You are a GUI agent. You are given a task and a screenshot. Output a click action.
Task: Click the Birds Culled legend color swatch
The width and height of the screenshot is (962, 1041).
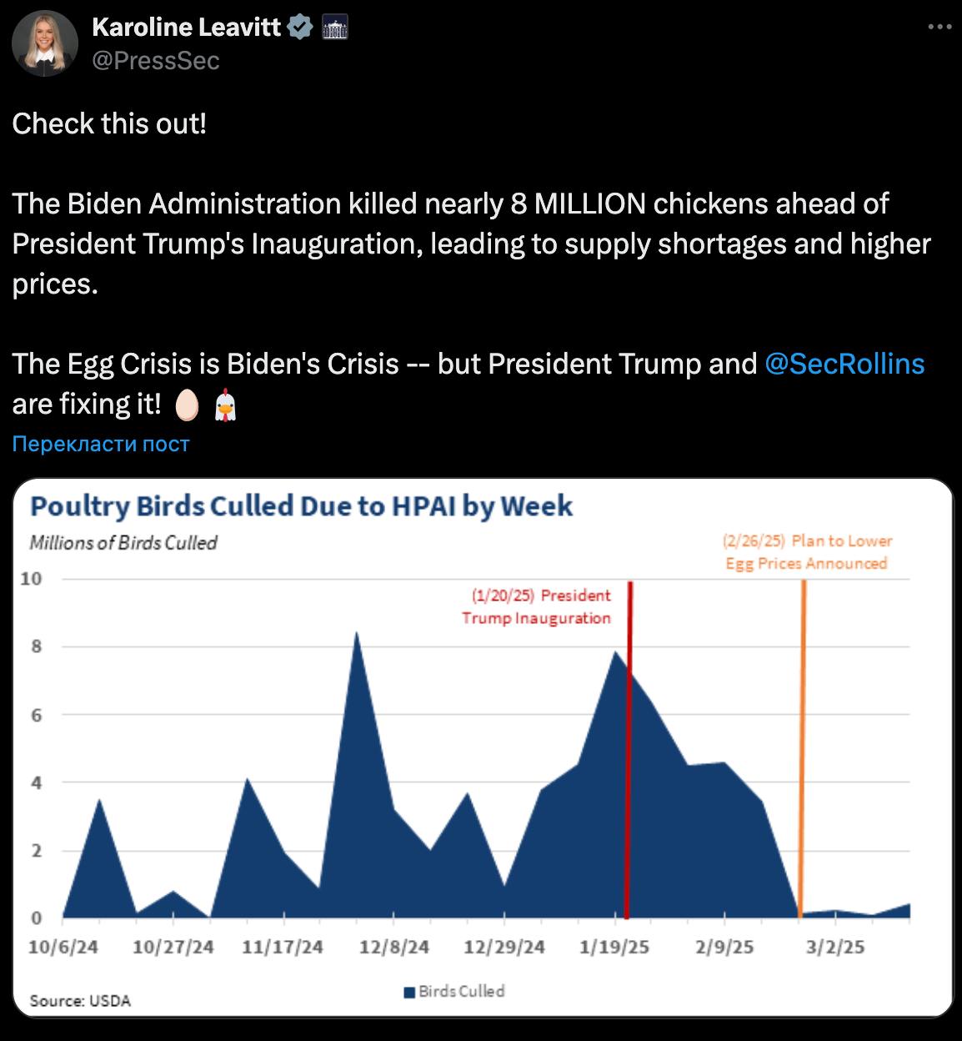point(409,992)
